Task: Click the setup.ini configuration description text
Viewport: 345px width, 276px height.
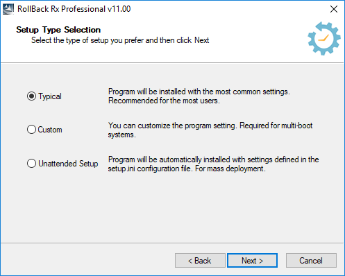Action: (213, 164)
